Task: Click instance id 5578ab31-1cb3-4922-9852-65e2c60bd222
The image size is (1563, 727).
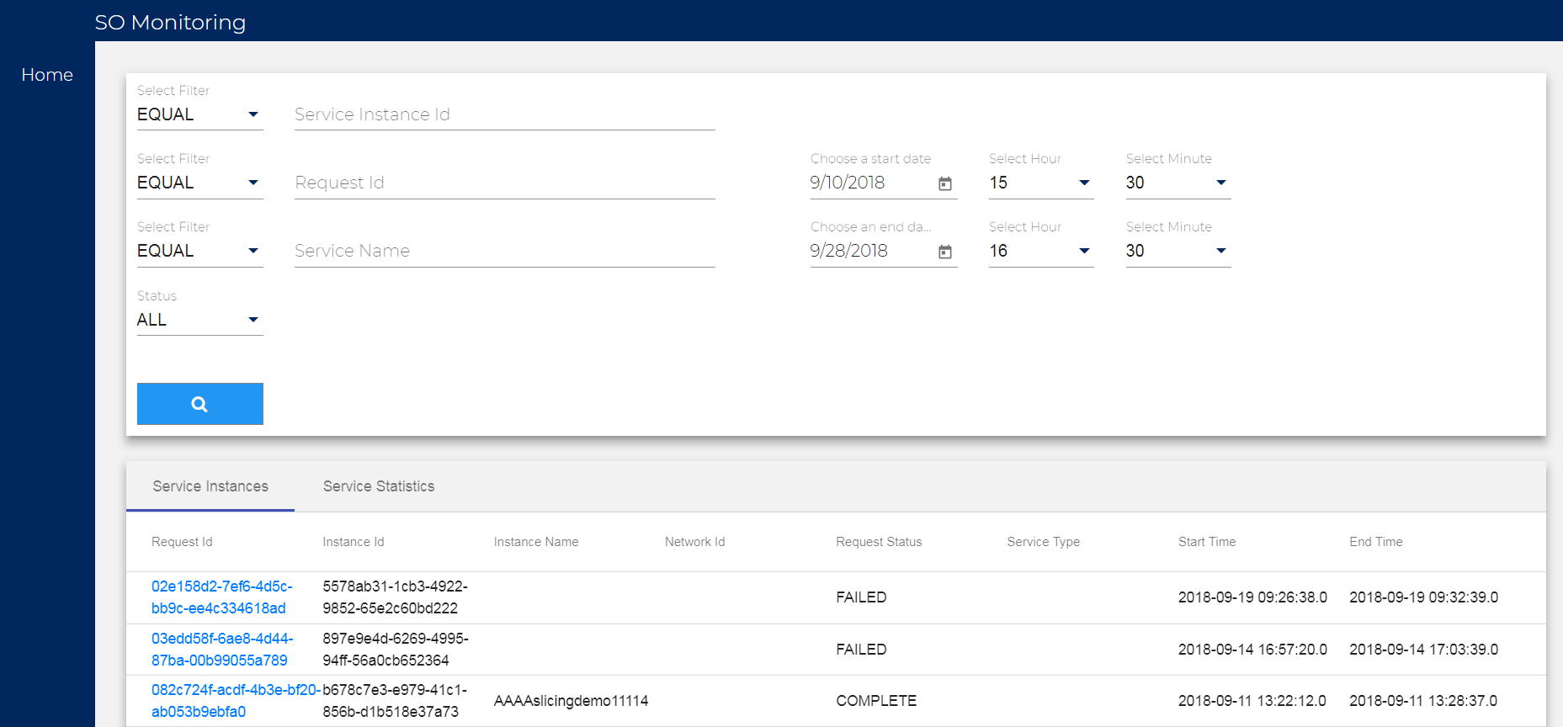Action: tap(395, 597)
